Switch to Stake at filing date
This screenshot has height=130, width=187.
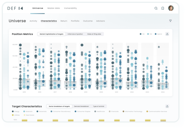[x=94, y=34]
